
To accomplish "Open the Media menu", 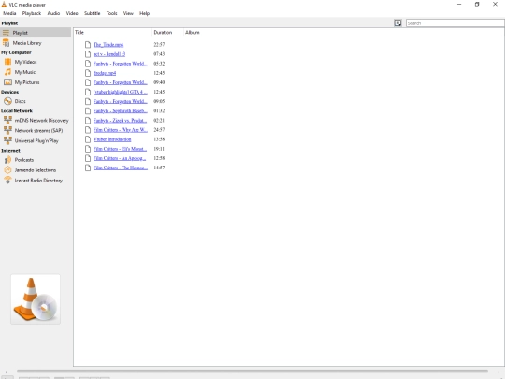I will [9, 13].
